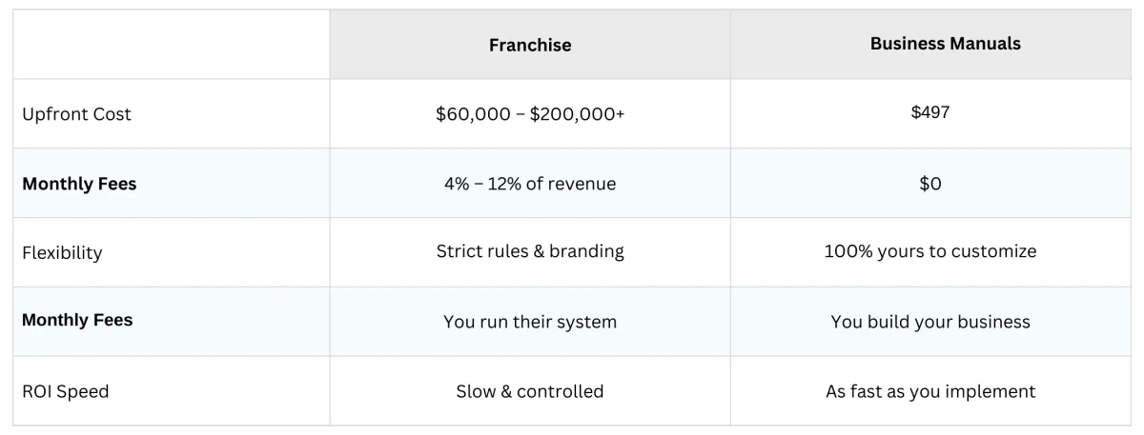Click the You build your business cell
Screen dimensions: 1144x435
click(930, 322)
